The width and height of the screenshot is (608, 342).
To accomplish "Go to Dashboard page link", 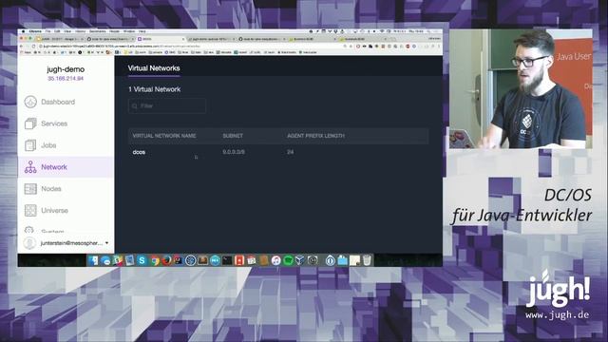I will tap(58, 102).
